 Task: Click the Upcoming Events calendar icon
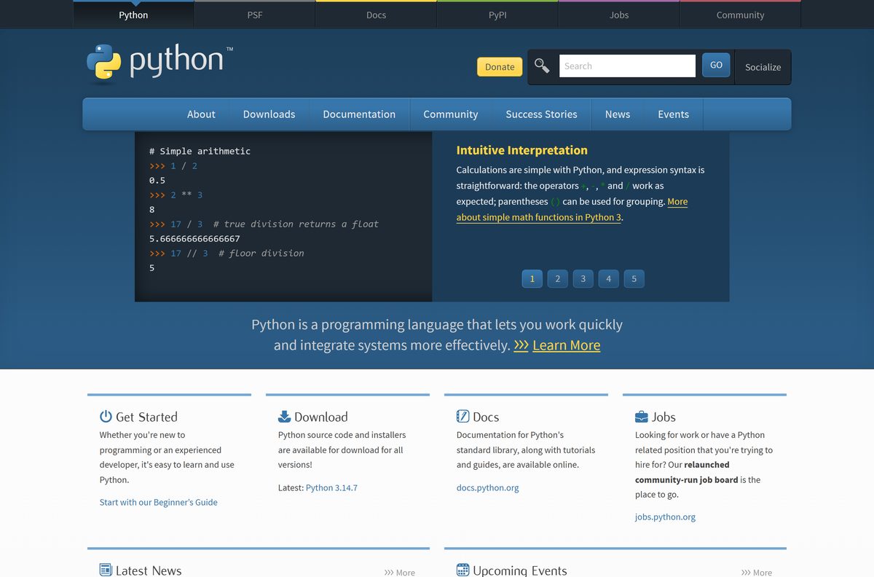tap(462, 570)
